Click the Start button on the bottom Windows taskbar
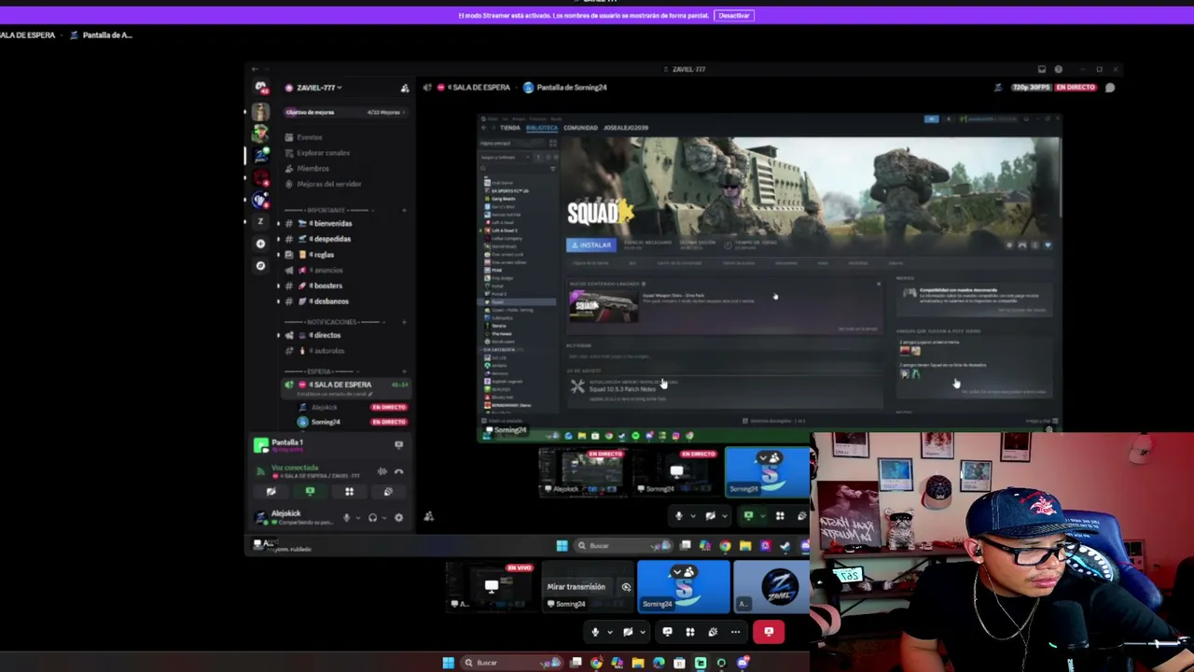Screen dimensions: 1194x672 click(x=449, y=663)
